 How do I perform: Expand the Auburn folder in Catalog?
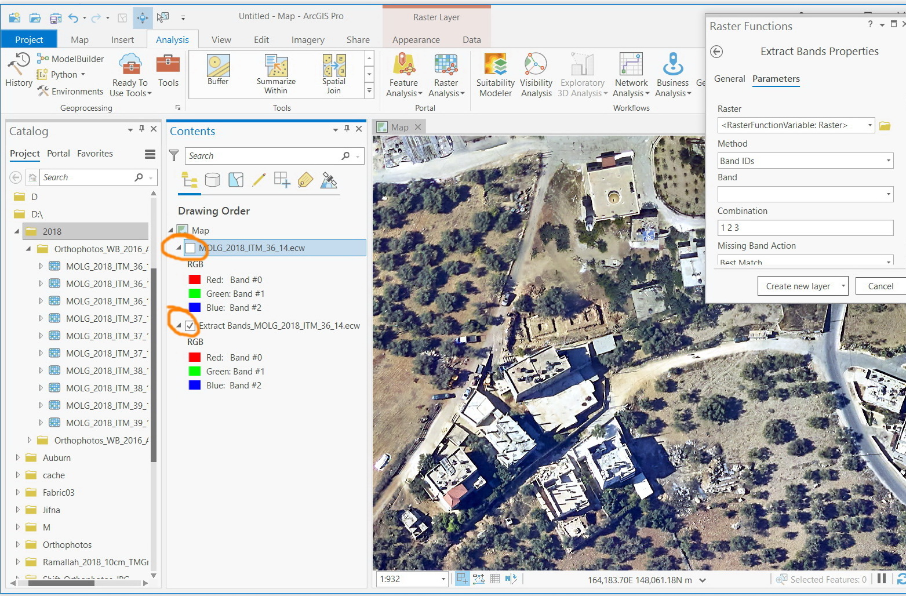18,458
